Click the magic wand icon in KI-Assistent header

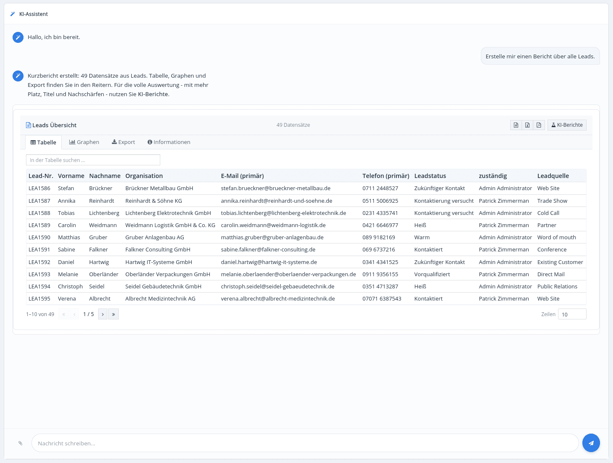click(x=13, y=14)
